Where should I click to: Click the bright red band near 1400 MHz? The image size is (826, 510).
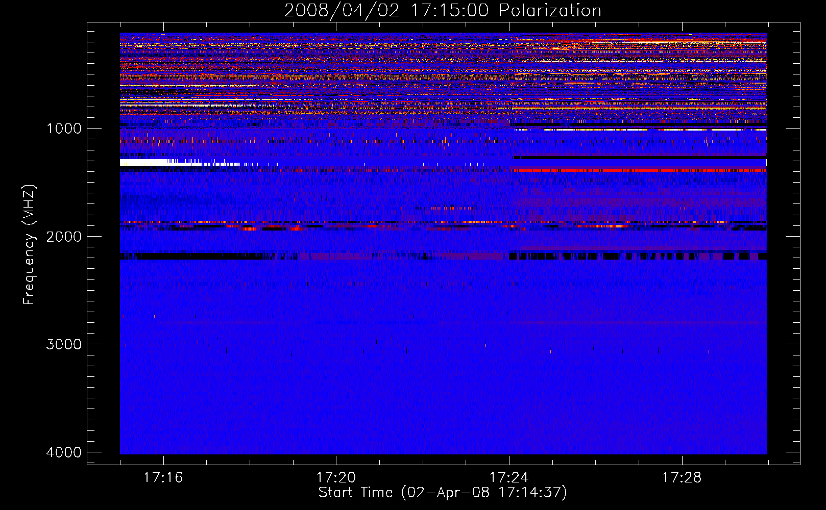click(x=638, y=170)
